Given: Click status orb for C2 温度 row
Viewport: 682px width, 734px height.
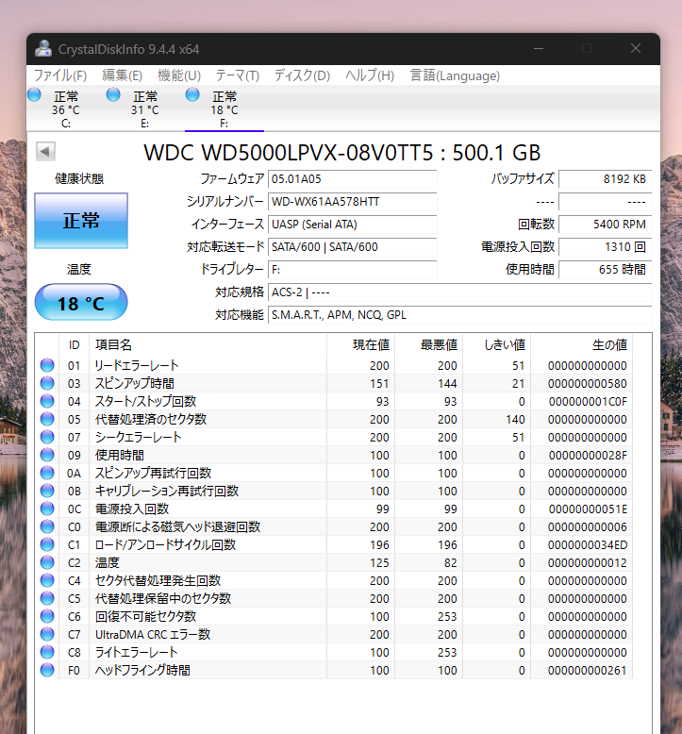Looking at the screenshot, I should click(x=47, y=562).
